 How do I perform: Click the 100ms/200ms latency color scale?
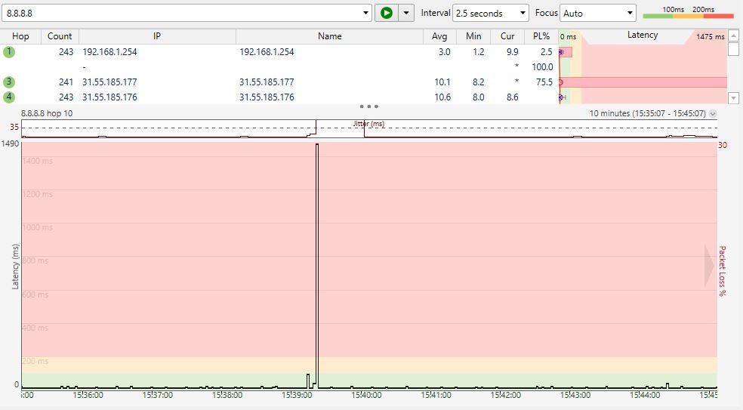coord(688,13)
